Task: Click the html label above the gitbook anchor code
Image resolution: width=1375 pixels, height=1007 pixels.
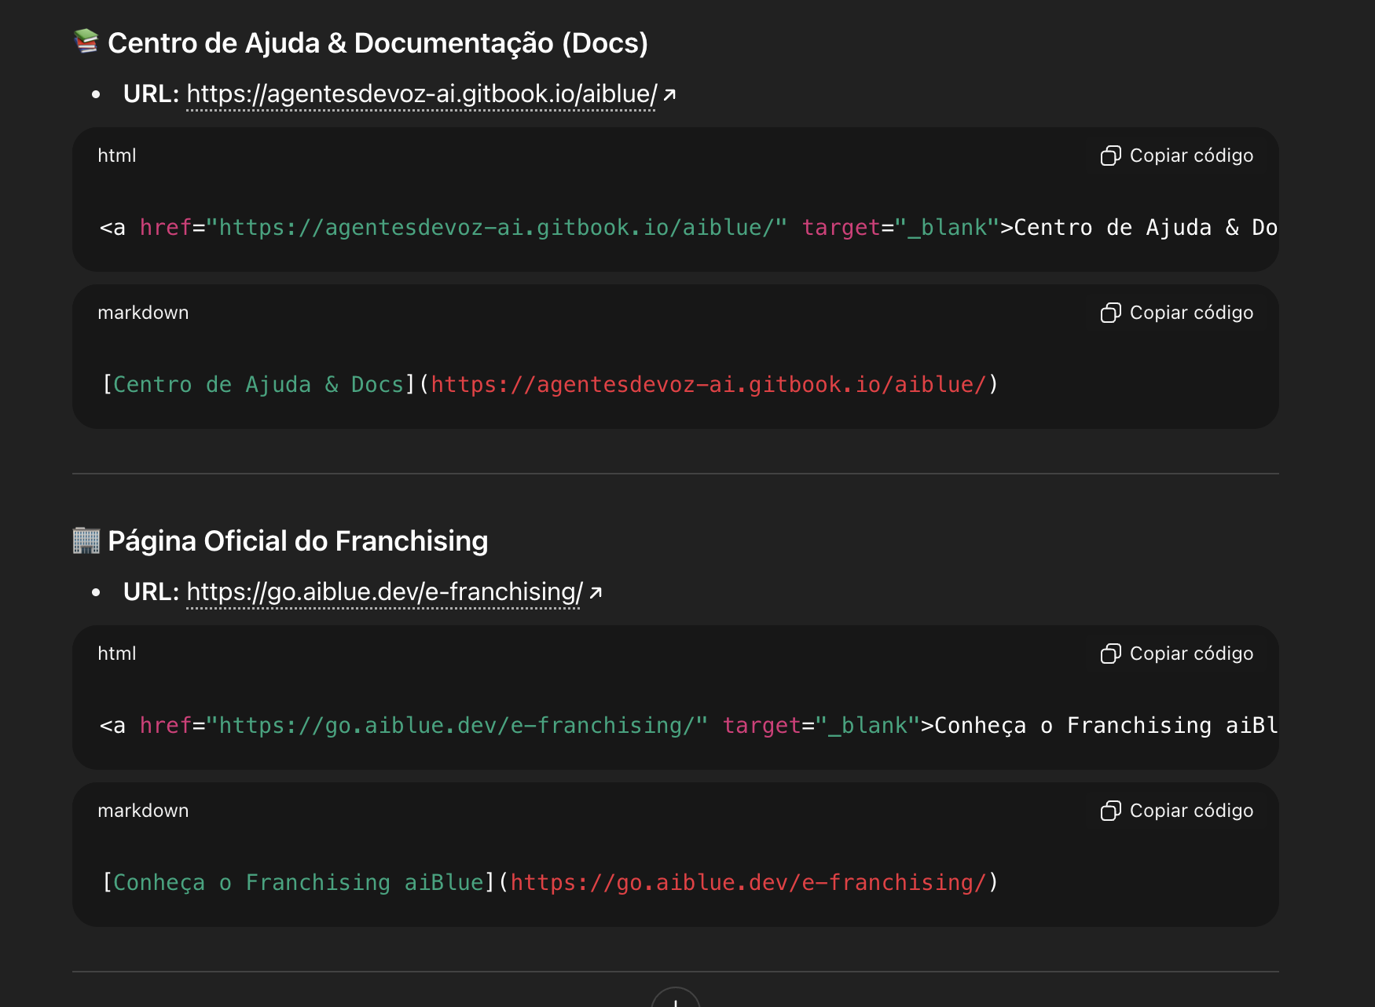Action: 116,156
